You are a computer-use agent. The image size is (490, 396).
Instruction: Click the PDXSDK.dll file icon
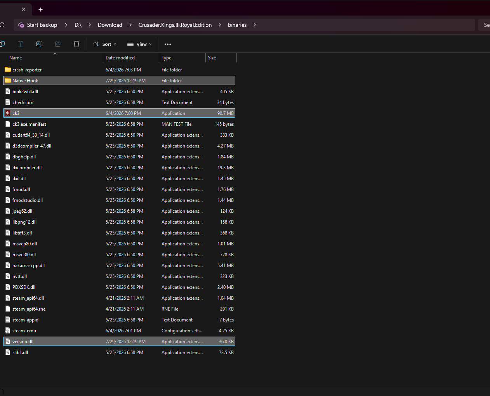(x=8, y=287)
